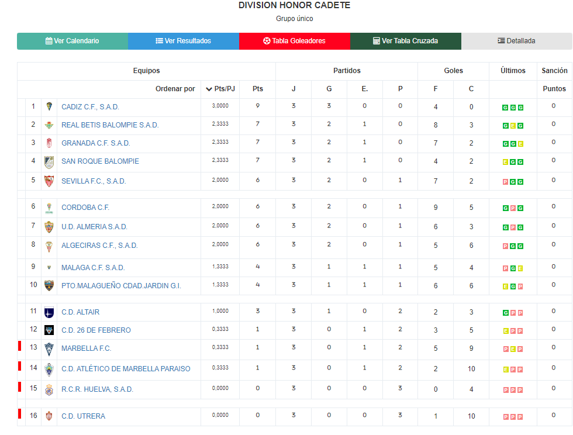Click the Granada C.F. crest icon
The height and width of the screenshot is (435, 573).
(x=49, y=143)
